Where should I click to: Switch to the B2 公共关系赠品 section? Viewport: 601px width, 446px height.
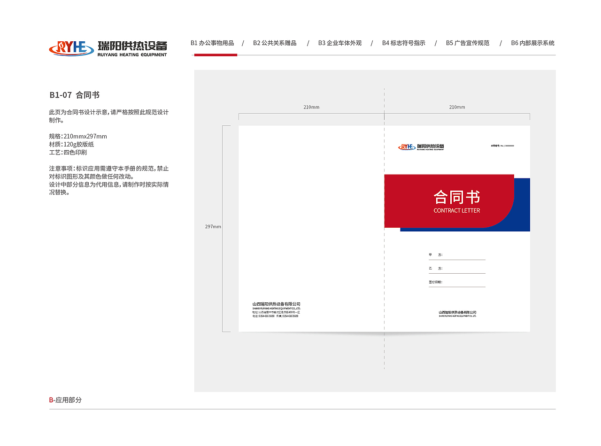275,43
